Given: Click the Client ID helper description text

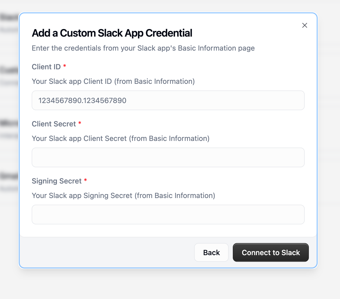Looking at the screenshot, I should pos(113,81).
